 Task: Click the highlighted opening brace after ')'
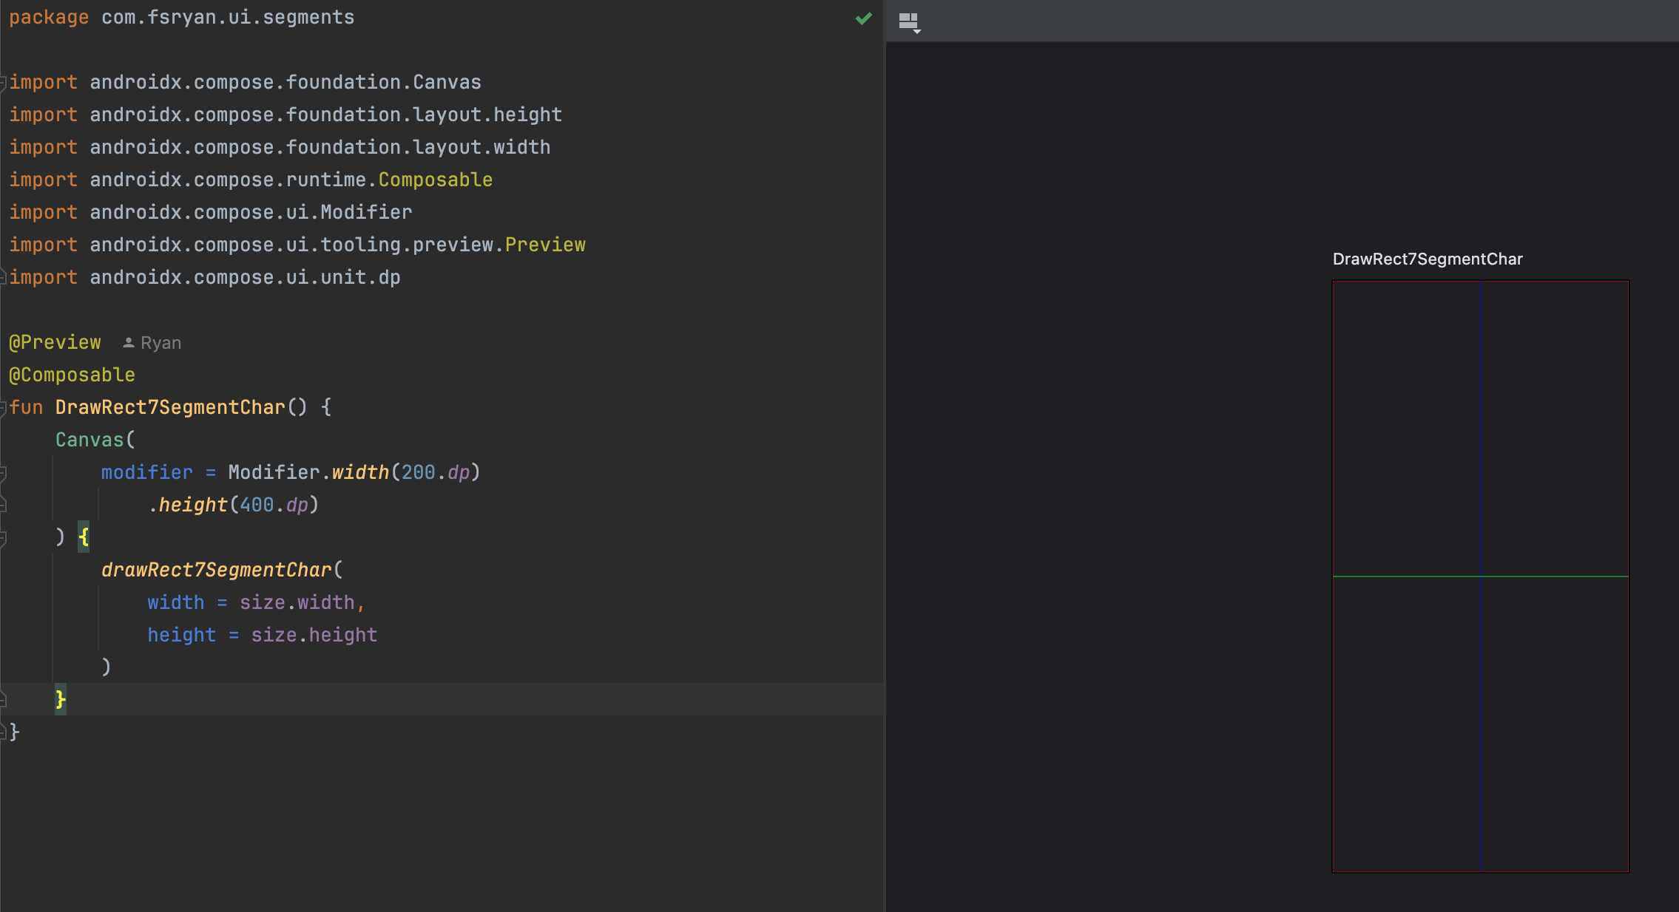tap(84, 537)
